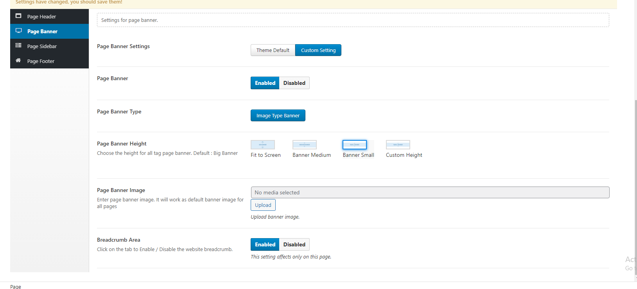Click the Page Banner monitor icon
Viewport: 637px width, 289px height.
[x=18, y=31]
